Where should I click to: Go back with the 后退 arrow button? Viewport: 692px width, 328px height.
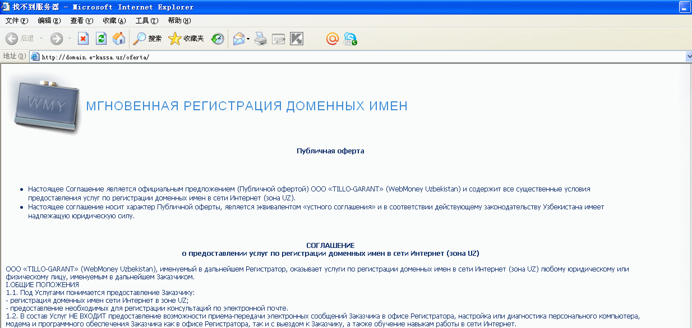[20, 39]
